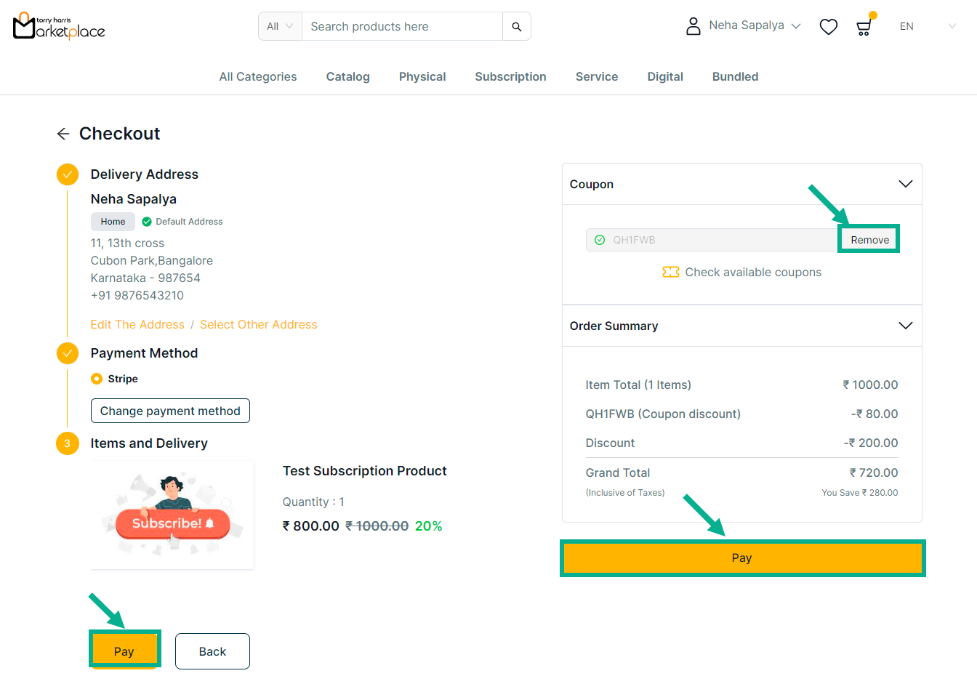Collapse the Coupon section
This screenshot has height=676, width=977.
click(905, 184)
